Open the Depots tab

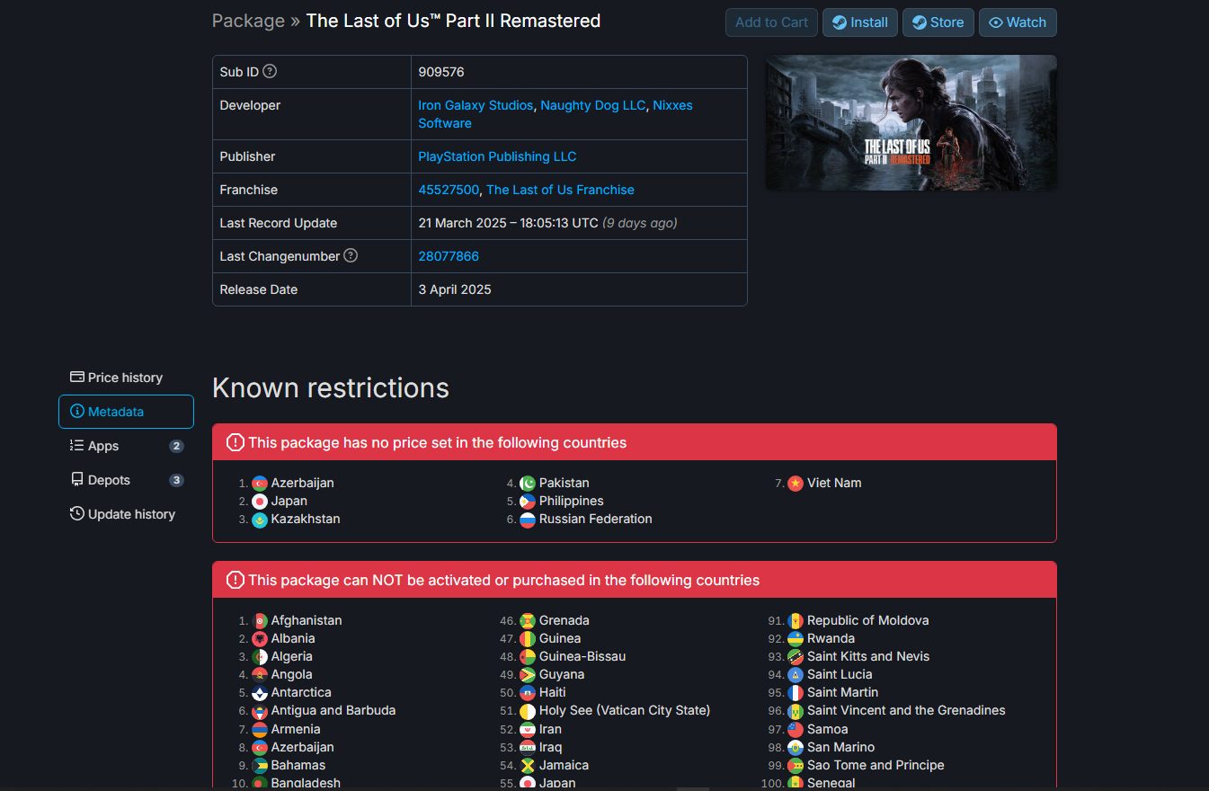[x=126, y=480]
